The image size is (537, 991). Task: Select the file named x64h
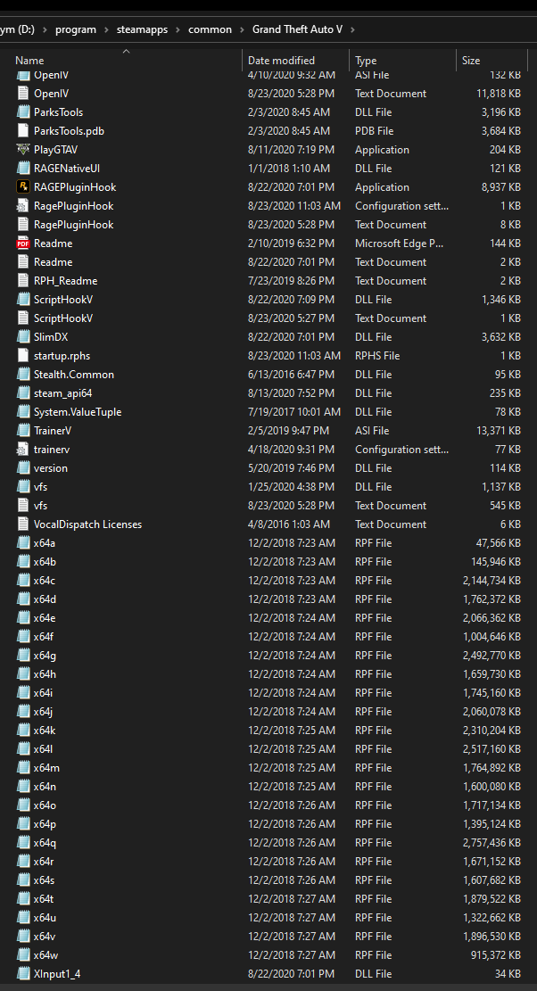[x=45, y=674]
